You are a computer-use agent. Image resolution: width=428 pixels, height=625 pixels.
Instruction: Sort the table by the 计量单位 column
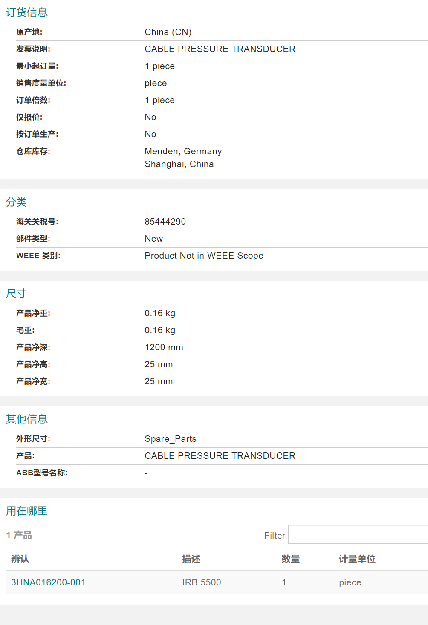(357, 559)
